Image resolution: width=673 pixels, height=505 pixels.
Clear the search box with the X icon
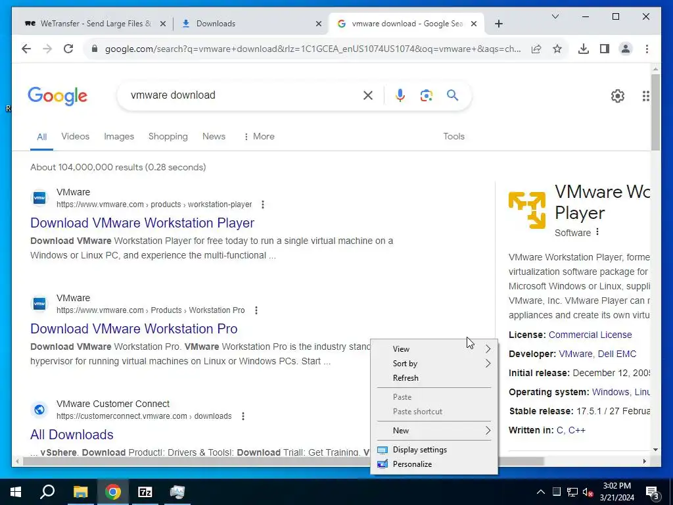coord(368,95)
